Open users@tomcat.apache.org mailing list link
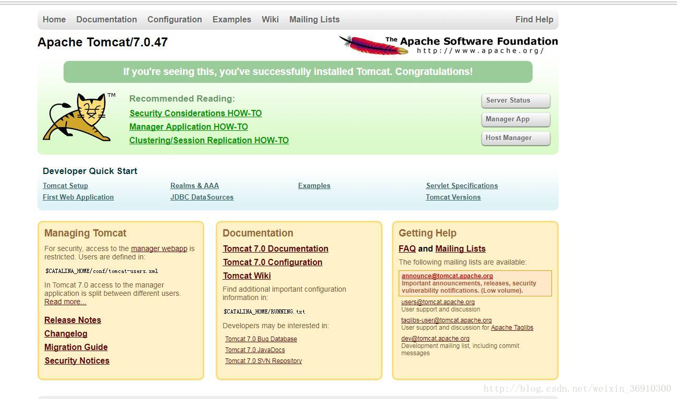This screenshot has height=399, width=677. coord(438,302)
